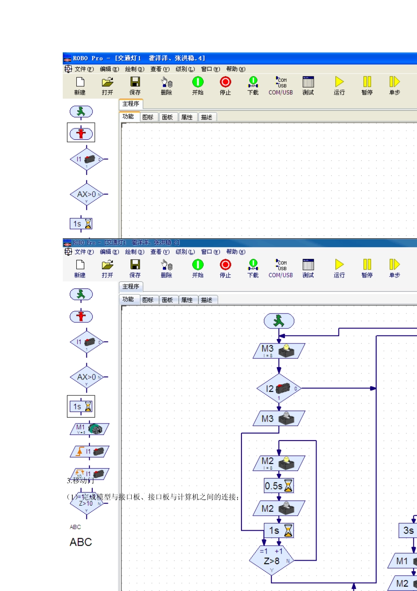This screenshot has height=591, width=417.
Task: Select I1 digital branch in upper window palette
Action: 86,160
